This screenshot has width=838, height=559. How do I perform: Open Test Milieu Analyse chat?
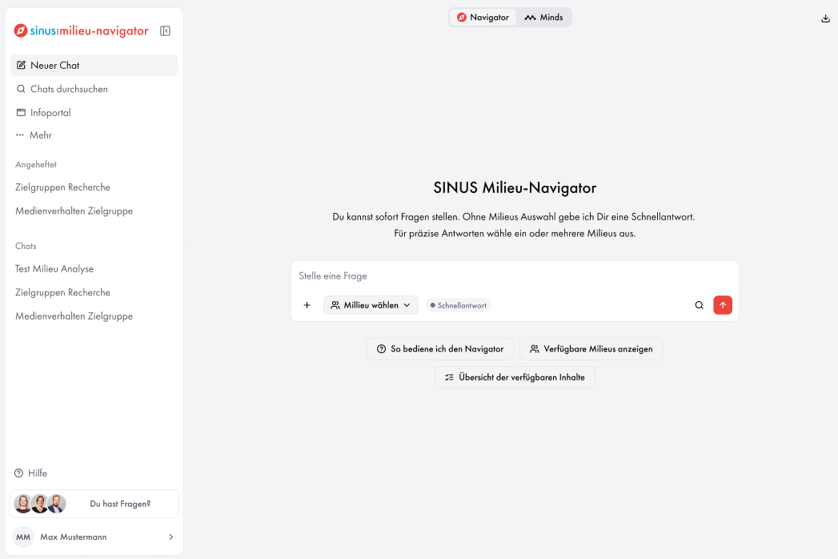click(x=54, y=268)
